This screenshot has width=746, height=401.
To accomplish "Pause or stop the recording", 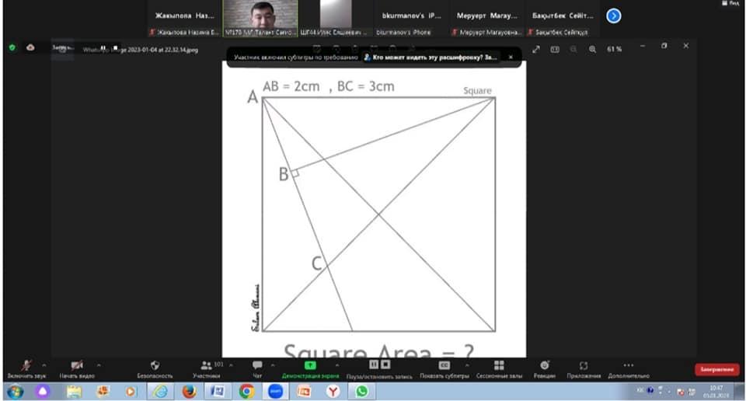I will click(378, 364).
